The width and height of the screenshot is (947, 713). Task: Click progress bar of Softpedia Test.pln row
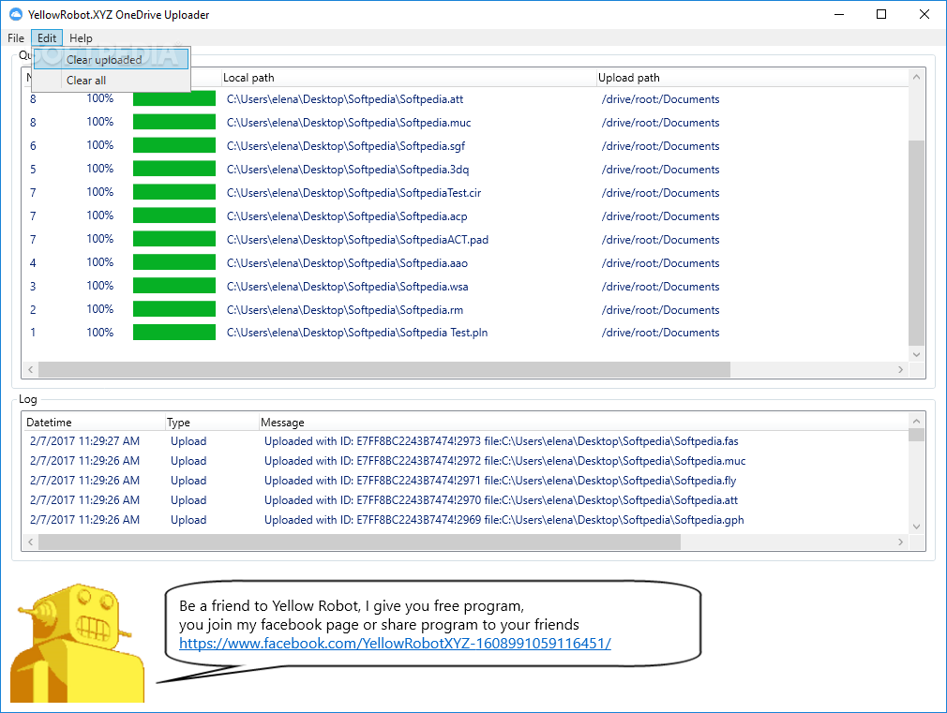[174, 332]
